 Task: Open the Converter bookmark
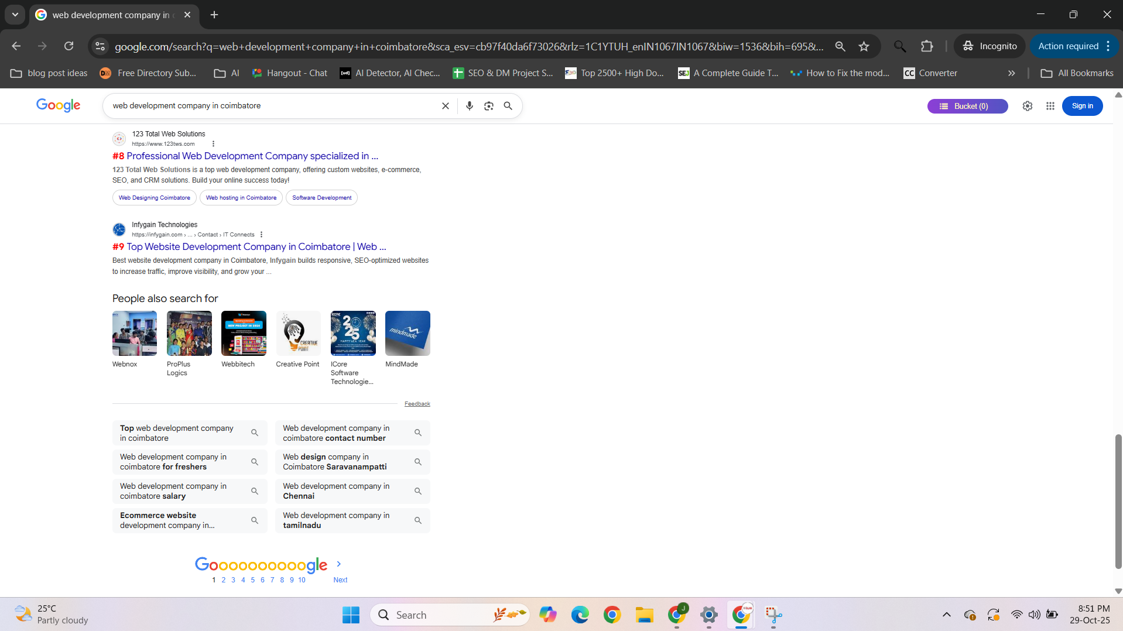point(930,73)
